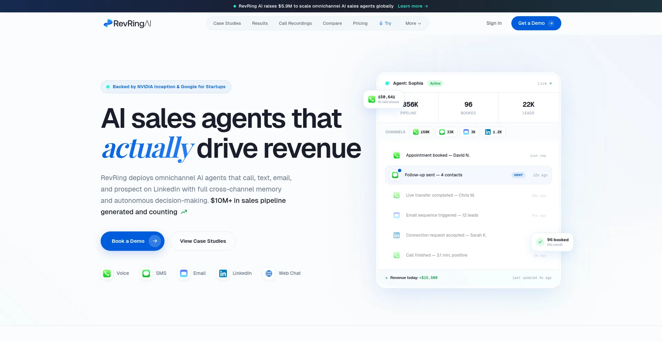Click the 96 BOOKED stat
662x342 pixels.
click(468, 108)
